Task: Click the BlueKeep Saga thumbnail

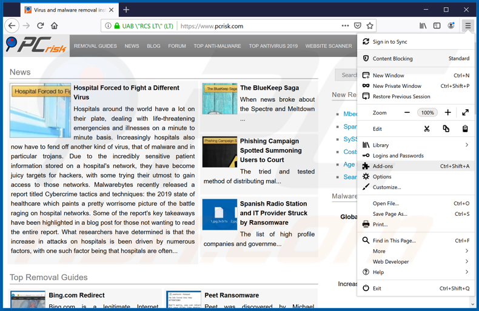Action: click(x=219, y=99)
